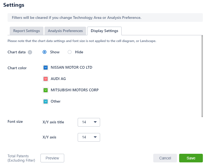Image resolution: width=208 pixels, height=164 pixels.
Task: Click the Show label text
Action: point(55,52)
